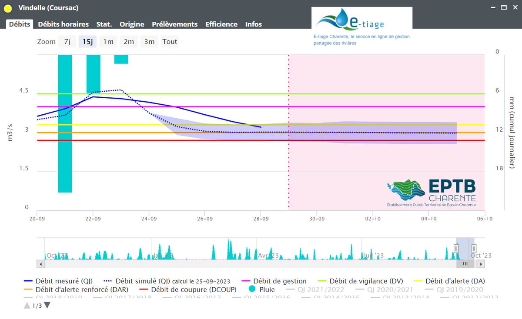522x319 pixels.
Task: Click the 'm3/s' axis title
Action: pyautogui.click(x=11, y=132)
